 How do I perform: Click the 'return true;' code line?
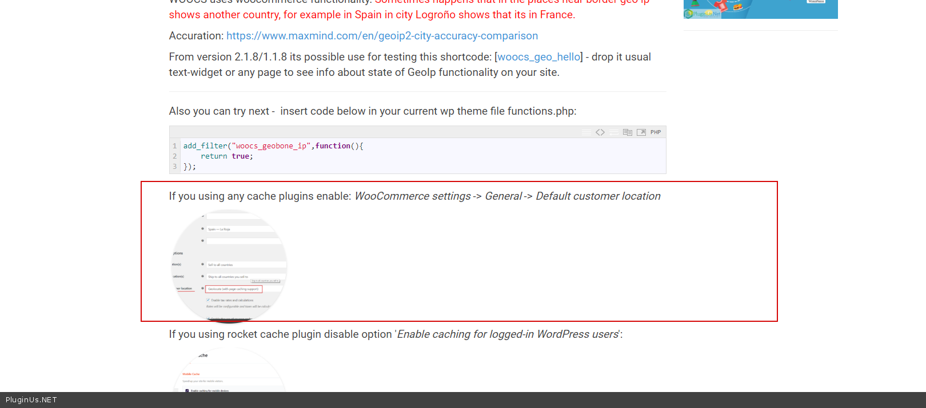pyautogui.click(x=227, y=156)
